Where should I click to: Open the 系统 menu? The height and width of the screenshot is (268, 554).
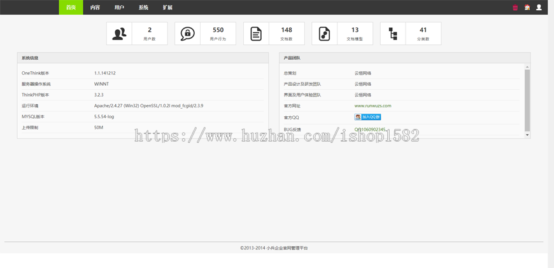[x=143, y=8]
